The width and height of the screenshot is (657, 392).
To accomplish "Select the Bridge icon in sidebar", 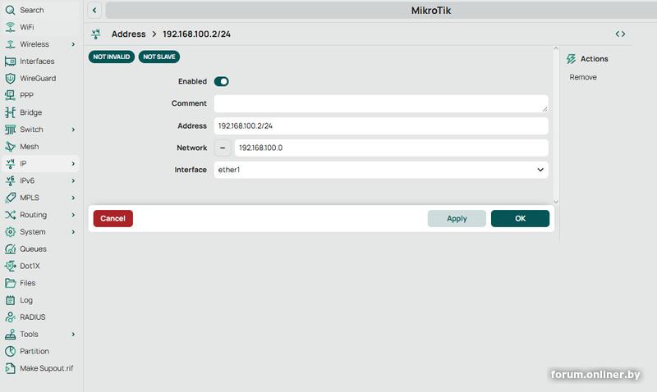I will pos(10,112).
